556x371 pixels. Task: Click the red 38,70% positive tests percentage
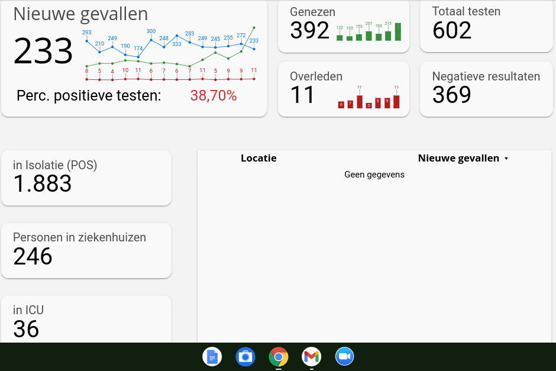pos(214,96)
